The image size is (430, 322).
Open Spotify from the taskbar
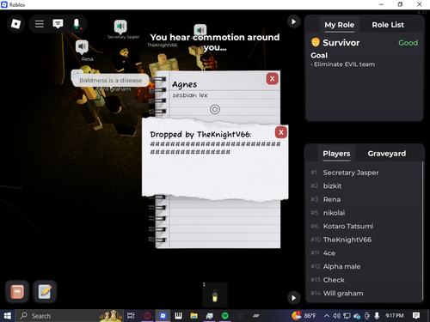click(x=225, y=316)
